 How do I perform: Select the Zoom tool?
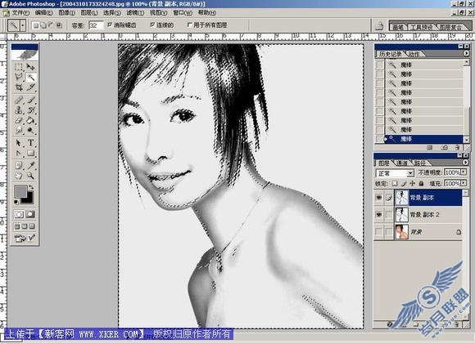coord(30,176)
